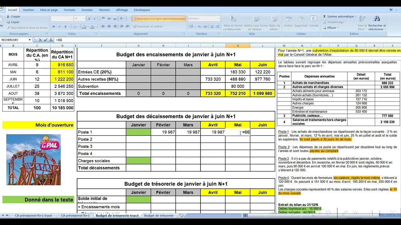The height and width of the screenshot is (225, 401).
Task: Align cell text left
Action: 103,27
